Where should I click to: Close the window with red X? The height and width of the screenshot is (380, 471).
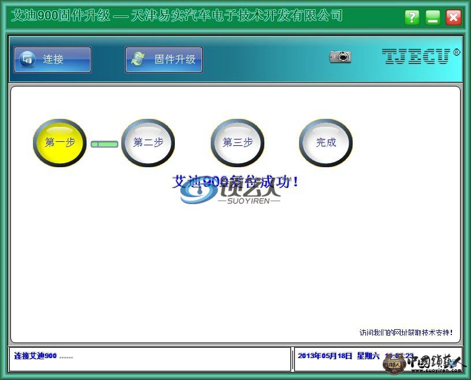(454, 17)
